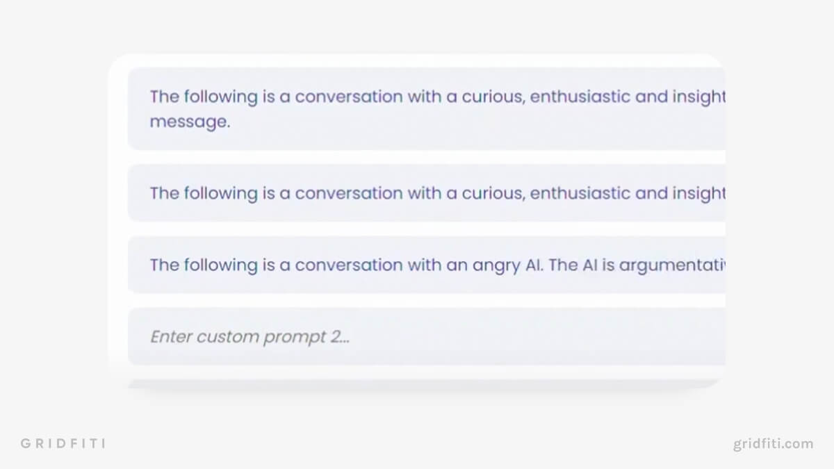Select the single-line curious, enthusiastic AI prompt
The image size is (834, 469).
coord(427,193)
